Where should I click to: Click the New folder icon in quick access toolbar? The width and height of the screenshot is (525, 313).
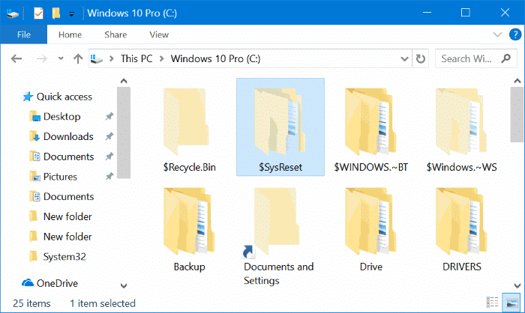pos(56,13)
